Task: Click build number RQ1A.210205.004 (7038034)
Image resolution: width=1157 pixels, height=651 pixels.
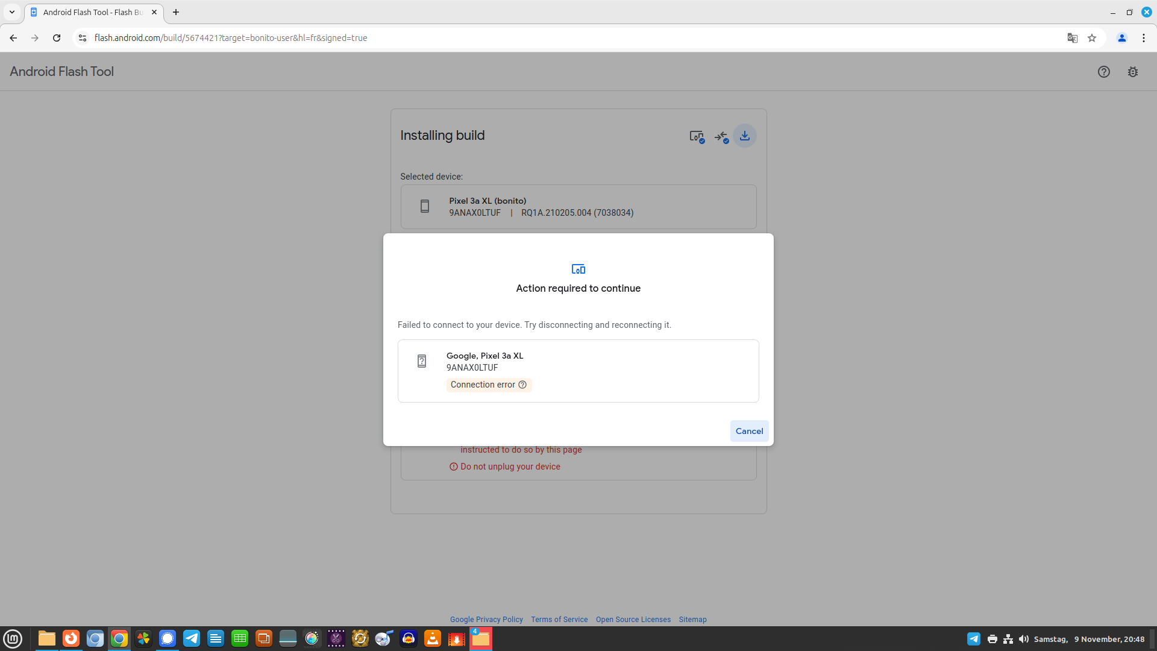Action: pos(577,213)
